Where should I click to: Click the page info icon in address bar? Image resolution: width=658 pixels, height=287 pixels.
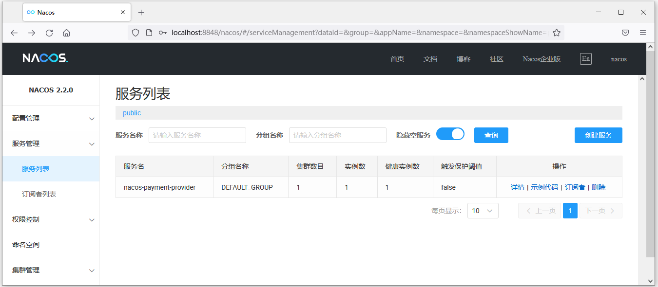[x=149, y=33]
